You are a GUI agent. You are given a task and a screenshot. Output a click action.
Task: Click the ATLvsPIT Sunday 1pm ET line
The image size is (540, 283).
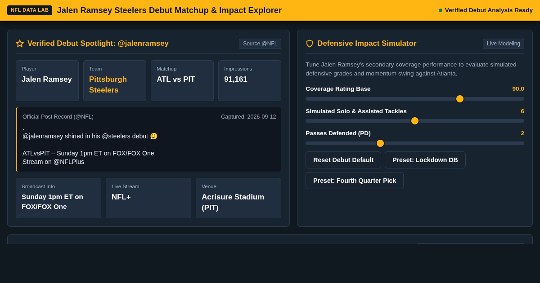coord(88,153)
